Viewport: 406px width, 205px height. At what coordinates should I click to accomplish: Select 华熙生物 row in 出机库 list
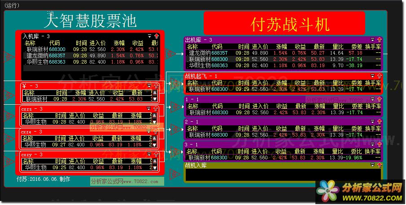pyautogui.click(x=284, y=66)
